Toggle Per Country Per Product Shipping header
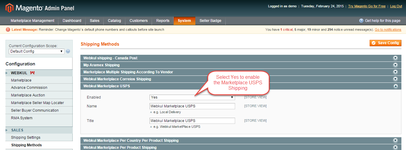The width and height of the screenshot is (406, 150). coord(241,141)
